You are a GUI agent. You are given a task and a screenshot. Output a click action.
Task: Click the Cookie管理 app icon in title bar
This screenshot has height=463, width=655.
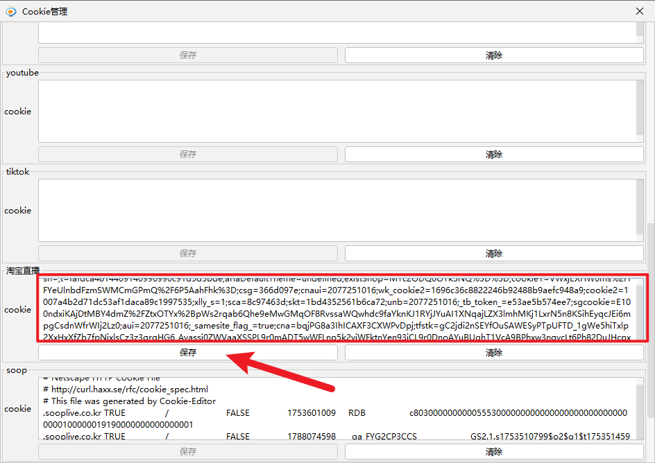pyautogui.click(x=11, y=11)
